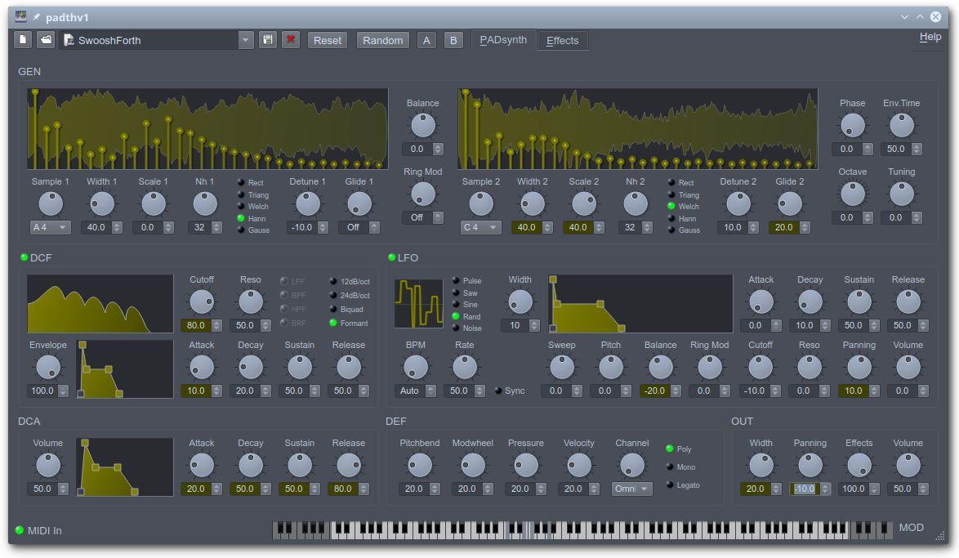
Task: Click the LFO envelope graph
Action: pyautogui.click(x=640, y=303)
